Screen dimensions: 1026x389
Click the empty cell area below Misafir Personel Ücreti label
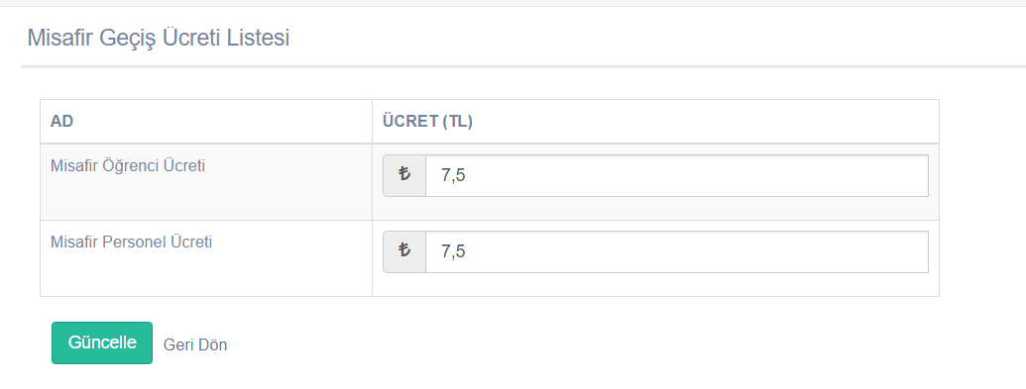206,274
